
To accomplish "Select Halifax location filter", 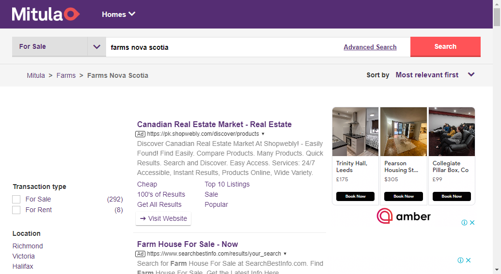I will (x=23, y=266).
